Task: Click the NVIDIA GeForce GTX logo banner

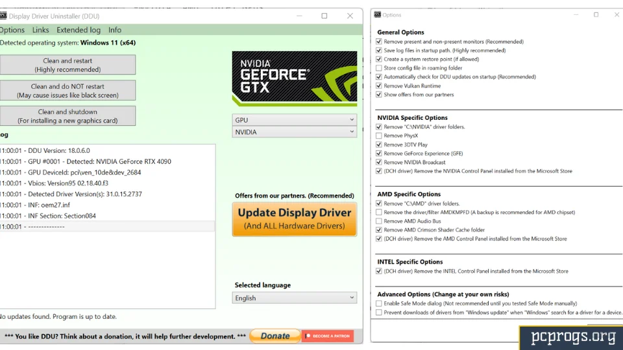Action: [x=295, y=78]
